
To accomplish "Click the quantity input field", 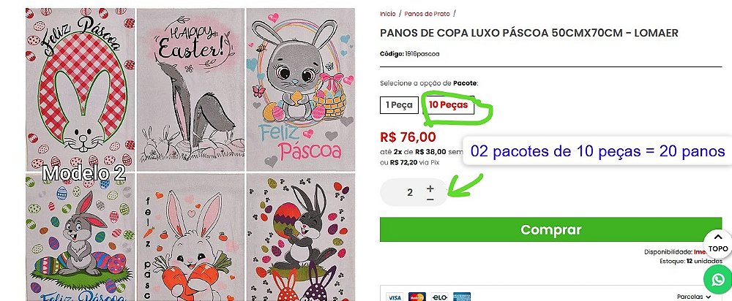I will coord(410,193).
